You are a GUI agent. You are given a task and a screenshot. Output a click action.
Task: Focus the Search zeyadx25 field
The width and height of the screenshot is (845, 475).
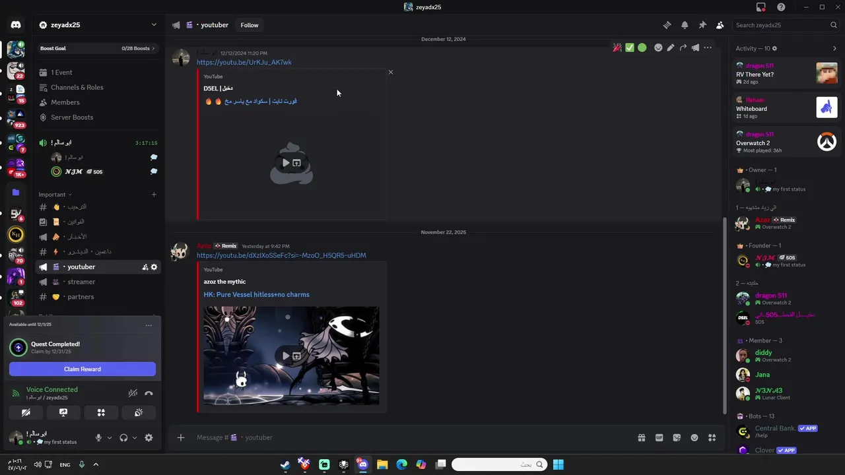click(x=786, y=25)
